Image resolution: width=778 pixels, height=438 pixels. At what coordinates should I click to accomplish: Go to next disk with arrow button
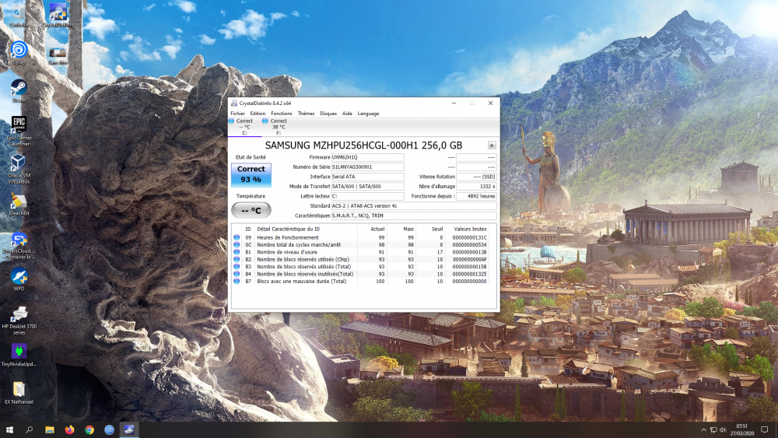click(x=492, y=145)
